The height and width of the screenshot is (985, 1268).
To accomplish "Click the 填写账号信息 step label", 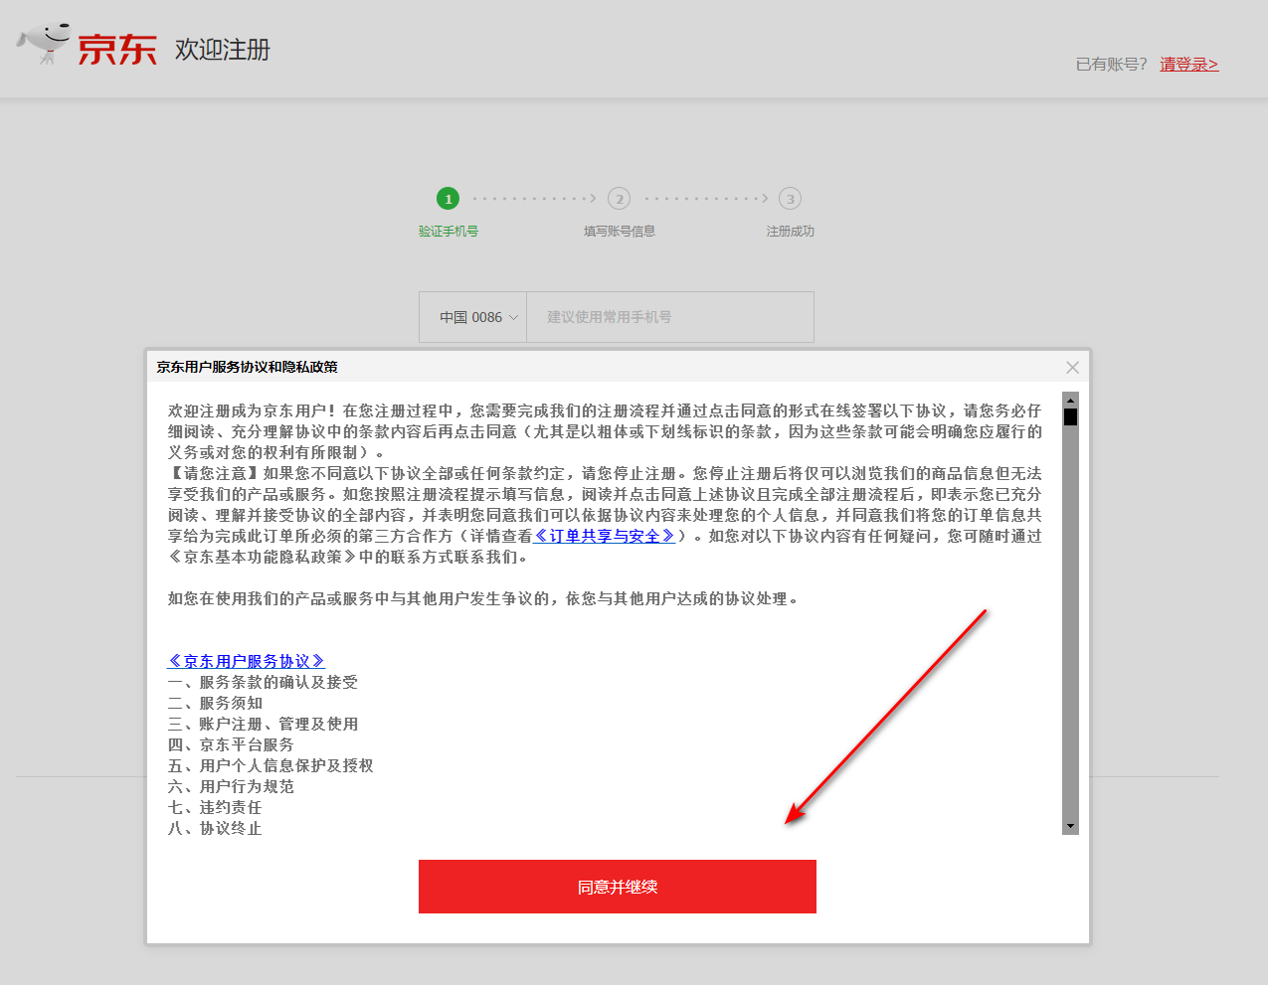I will (x=620, y=231).
